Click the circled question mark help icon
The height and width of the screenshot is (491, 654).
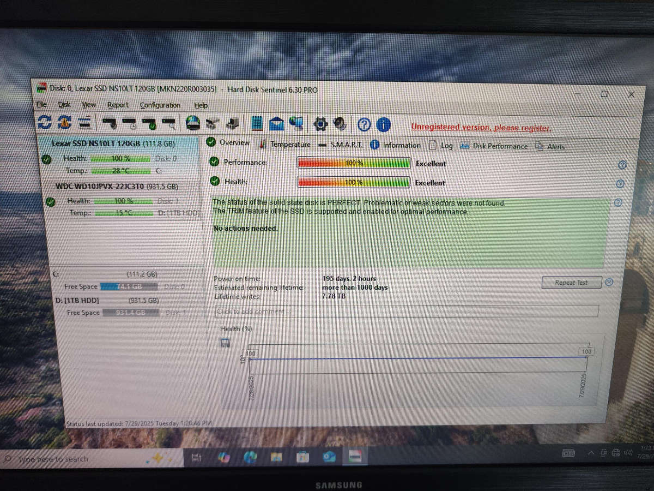point(363,124)
